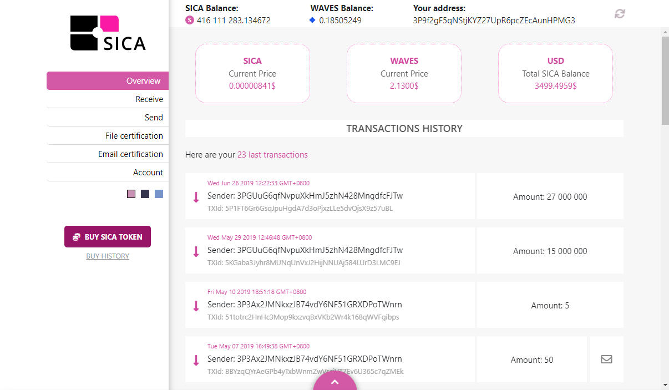
Task: Click the Fri May 10 2019 18:51:18 timestamp
Action: pyautogui.click(x=257, y=292)
